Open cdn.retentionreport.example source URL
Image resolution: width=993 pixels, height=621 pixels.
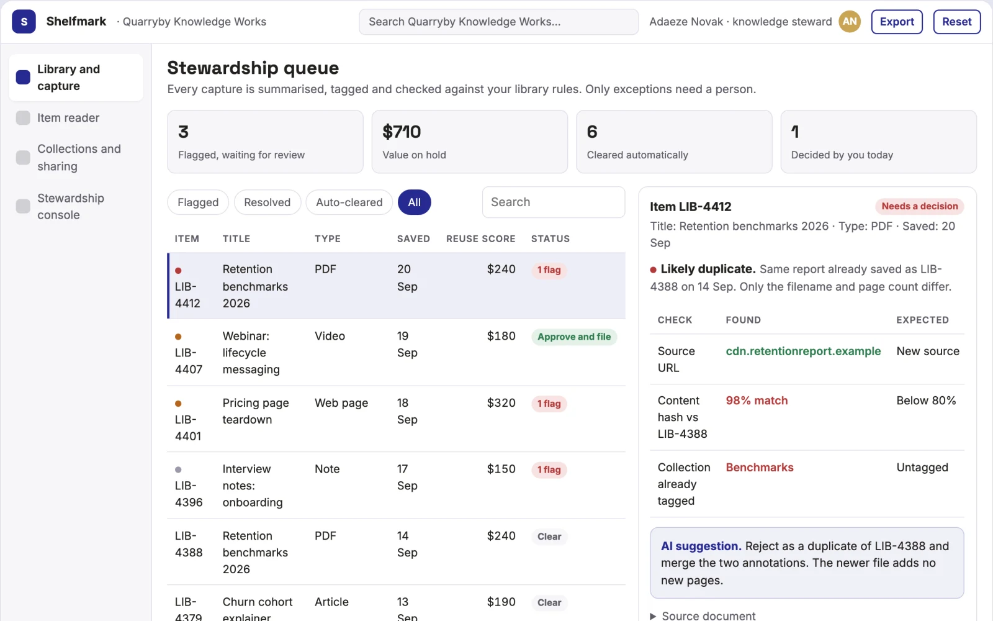tap(803, 351)
